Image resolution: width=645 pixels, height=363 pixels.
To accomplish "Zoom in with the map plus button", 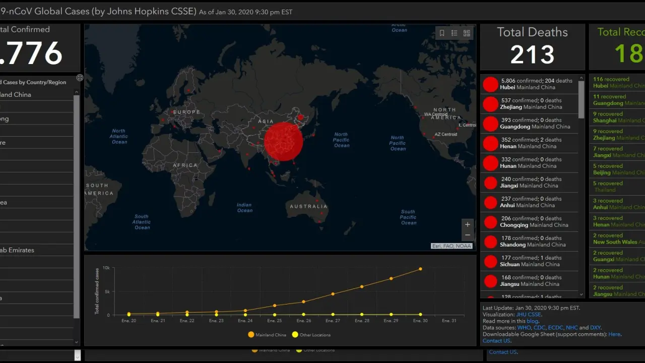I will point(467,224).
